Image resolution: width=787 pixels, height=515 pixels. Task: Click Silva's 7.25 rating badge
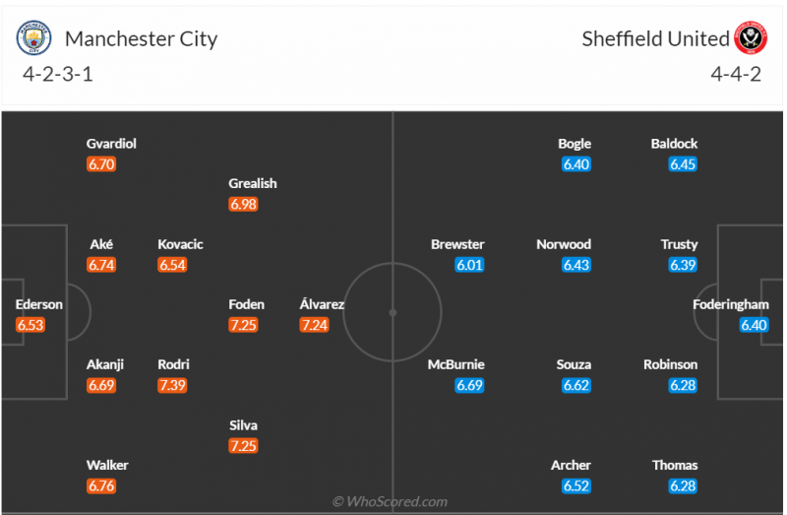pos(243,446)
